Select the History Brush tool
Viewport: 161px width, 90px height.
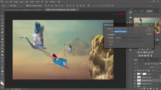(x=2, y=42)
